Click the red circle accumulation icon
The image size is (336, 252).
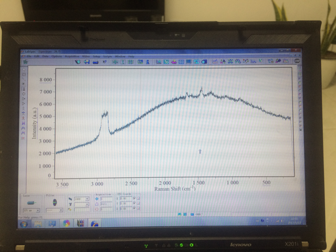click(97, 209)
